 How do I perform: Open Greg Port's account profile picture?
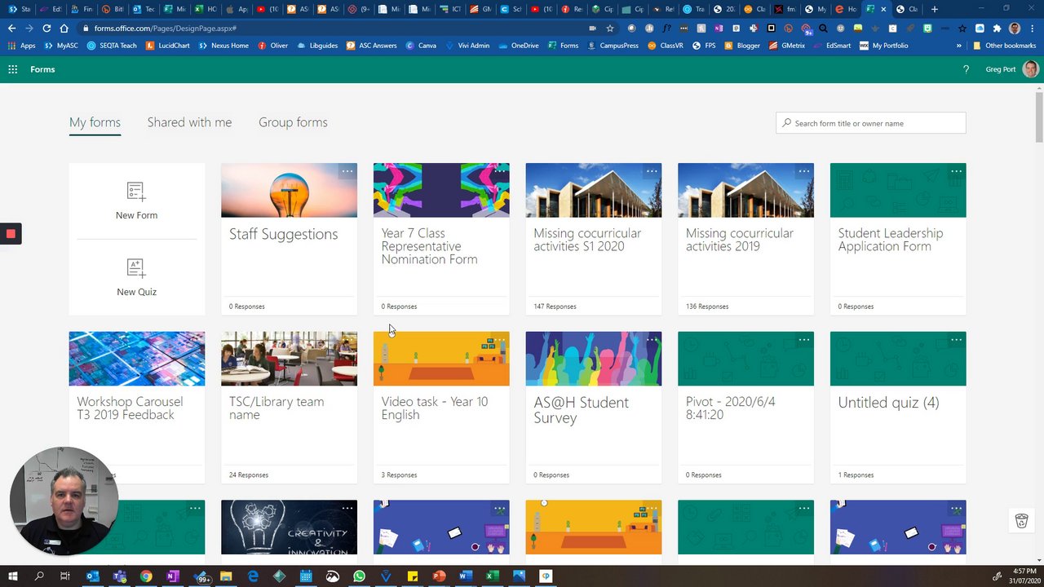coord(1030,69)
